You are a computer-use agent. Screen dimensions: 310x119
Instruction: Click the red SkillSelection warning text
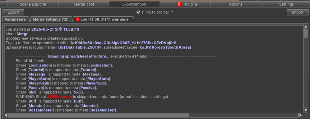(59, 97)
